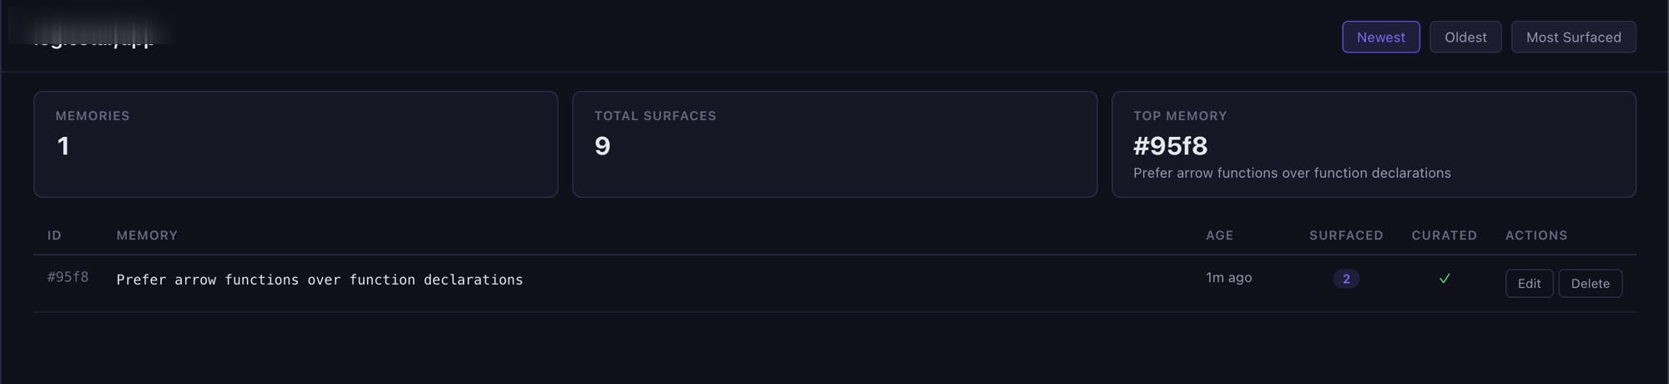Click the Curated column header
Screen dimensions: 1669x384
(x=1444, y=235)
